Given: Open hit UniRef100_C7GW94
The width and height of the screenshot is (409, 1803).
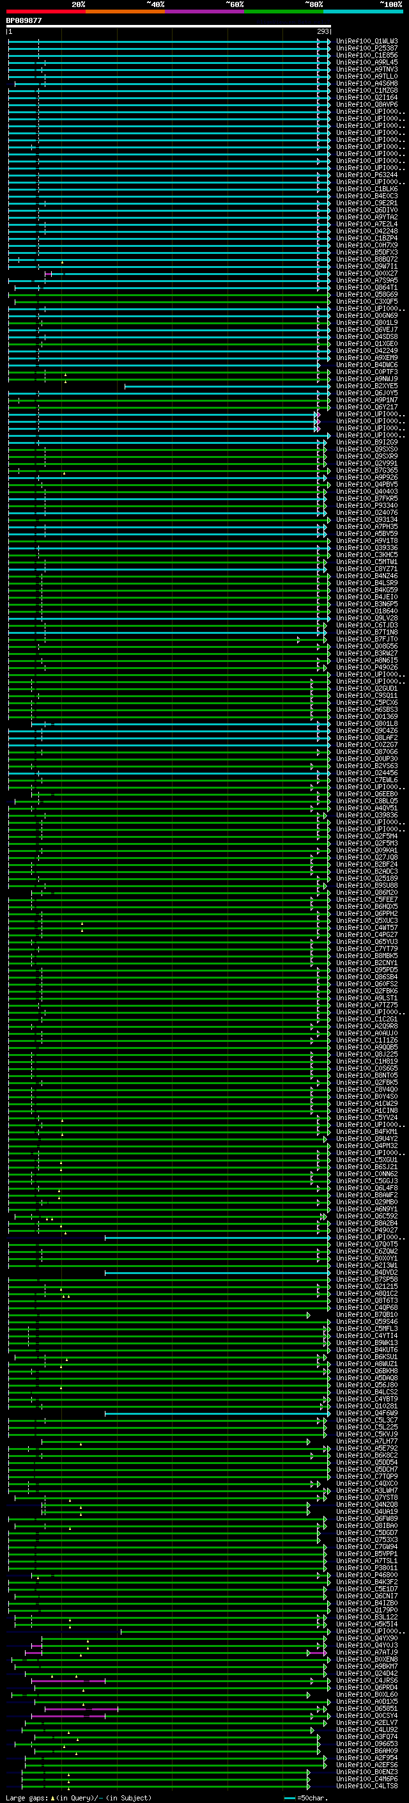Looking at the screenshot, I should (367, 1547).
